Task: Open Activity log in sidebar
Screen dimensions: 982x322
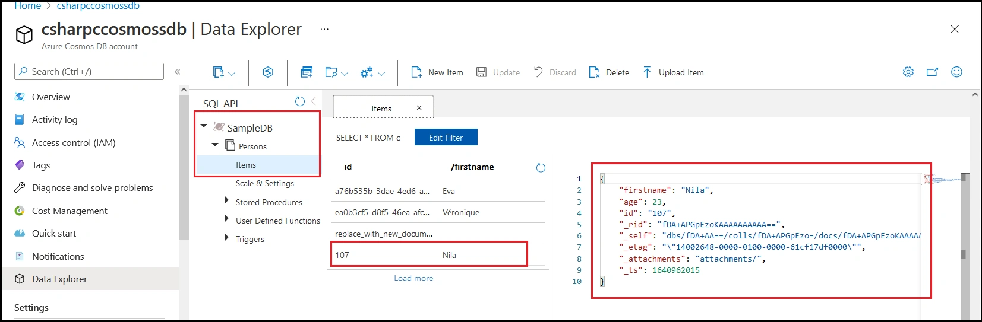Action: [x=55, y=119]
